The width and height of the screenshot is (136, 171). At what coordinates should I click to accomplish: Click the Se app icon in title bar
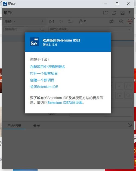click(5, 4)
